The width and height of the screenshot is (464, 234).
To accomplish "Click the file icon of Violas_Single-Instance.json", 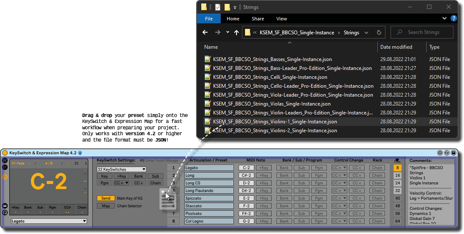I will [x=208, y=103].
